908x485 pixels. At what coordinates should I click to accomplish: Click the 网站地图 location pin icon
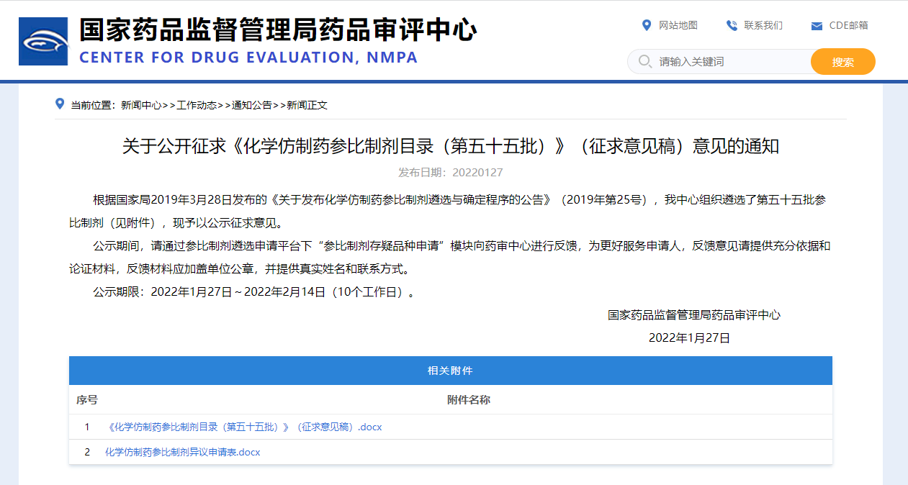click(x=646, y=25)
